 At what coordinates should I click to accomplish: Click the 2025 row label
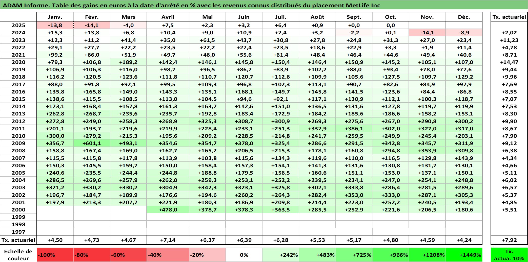coord(18,25)
